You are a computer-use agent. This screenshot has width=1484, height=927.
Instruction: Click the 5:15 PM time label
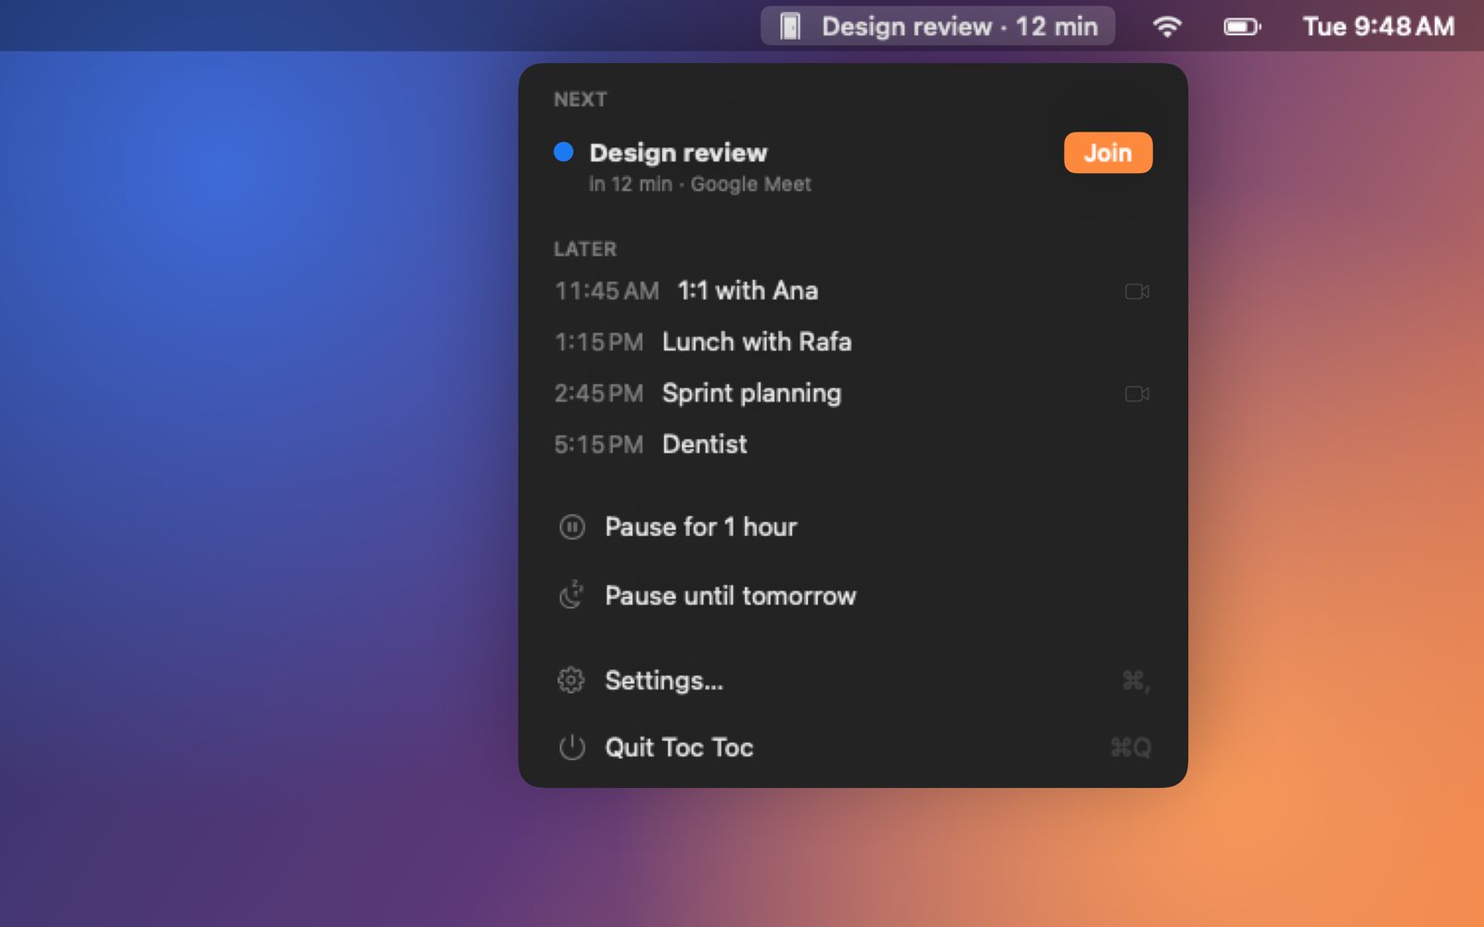[x=598, y=445]
